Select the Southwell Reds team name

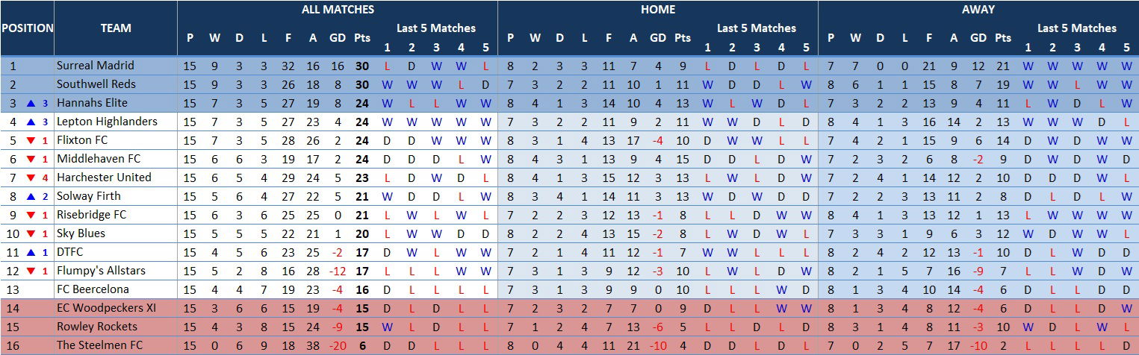[x=96, y=84]
